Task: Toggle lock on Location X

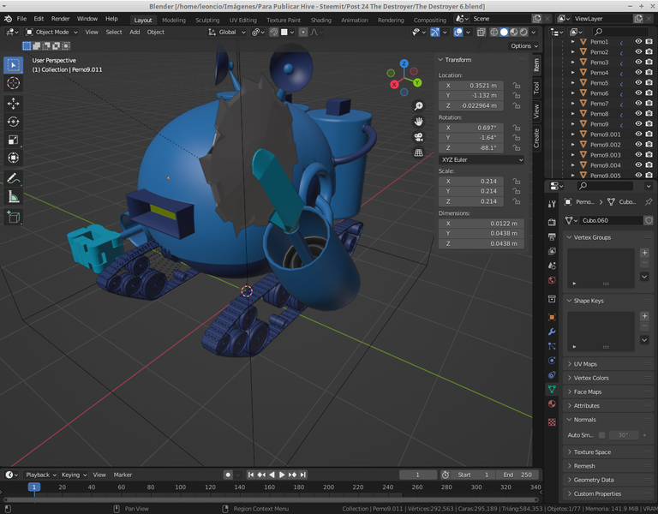Action: coord(517,85)
